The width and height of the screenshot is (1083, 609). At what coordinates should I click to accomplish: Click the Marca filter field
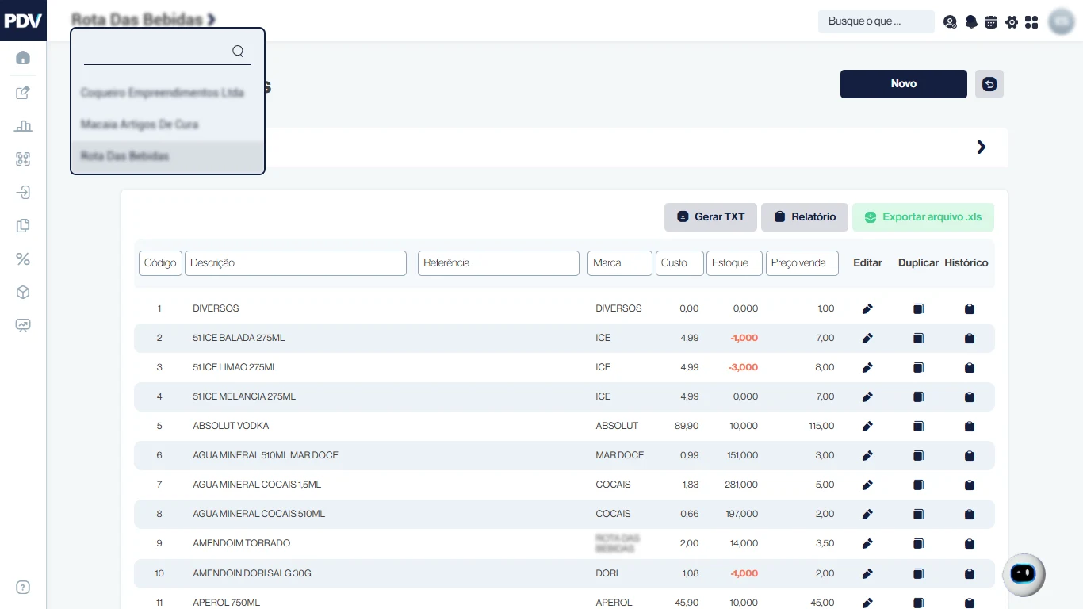tap(620, 263)
